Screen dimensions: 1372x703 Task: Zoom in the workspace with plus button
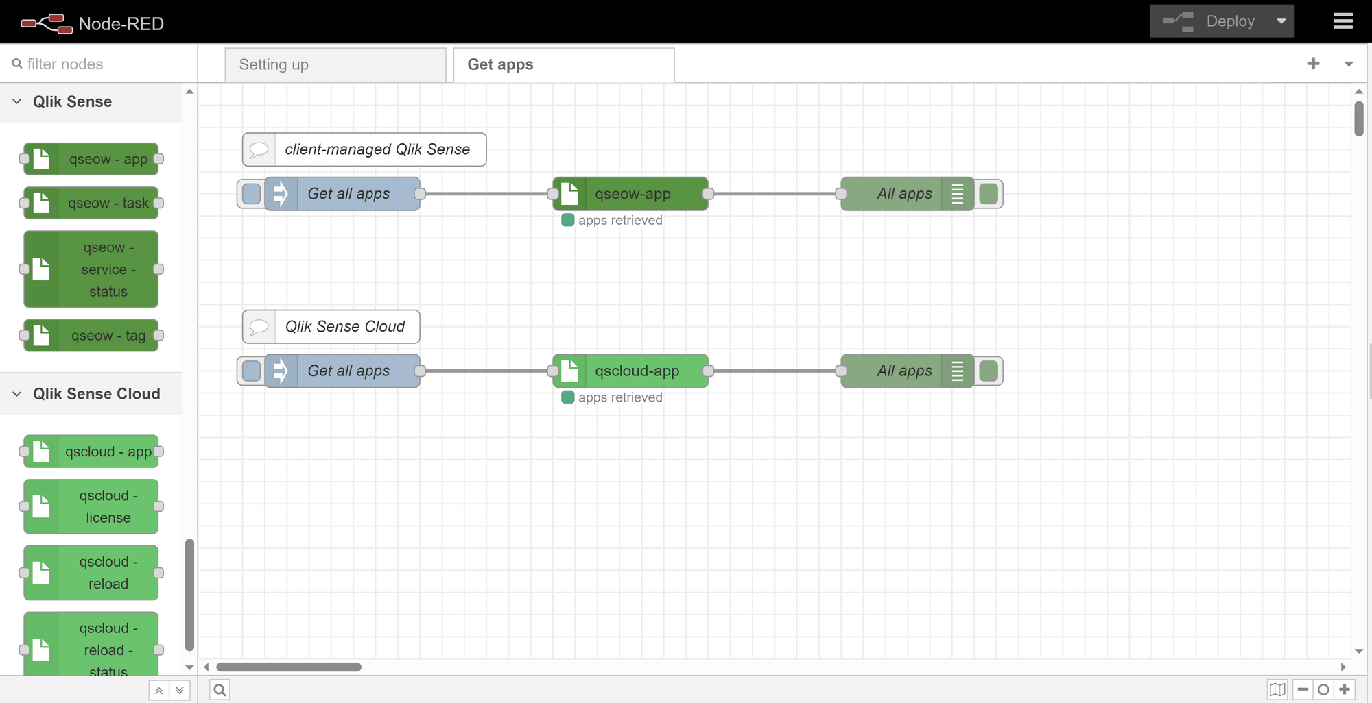click(1345, 690)
